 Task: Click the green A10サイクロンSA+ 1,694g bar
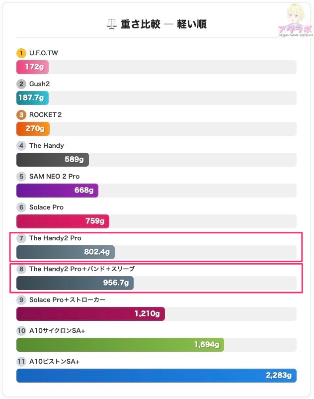point(120,345)
